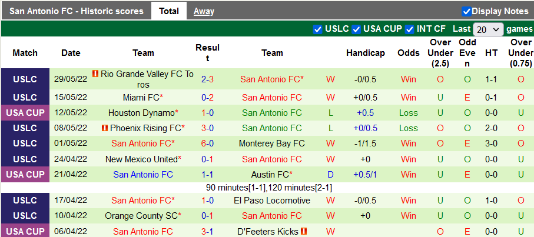
Task: Switch to the Away tab
Action: point(204,11)
